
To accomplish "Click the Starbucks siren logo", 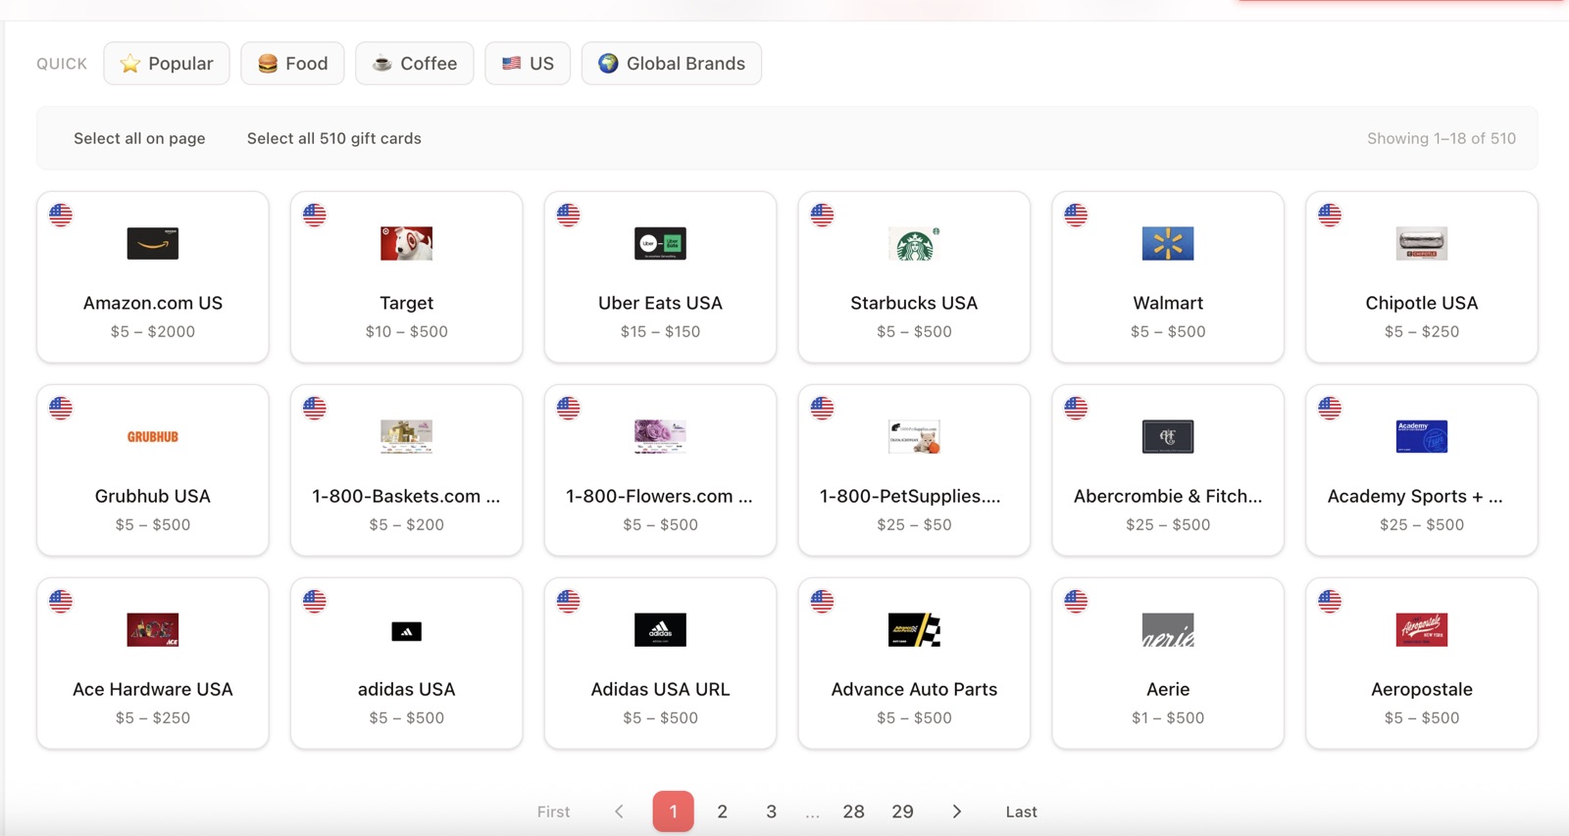I will 914,243.
